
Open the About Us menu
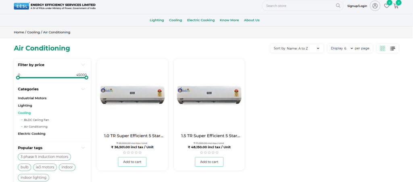click(x=252, y=20)
